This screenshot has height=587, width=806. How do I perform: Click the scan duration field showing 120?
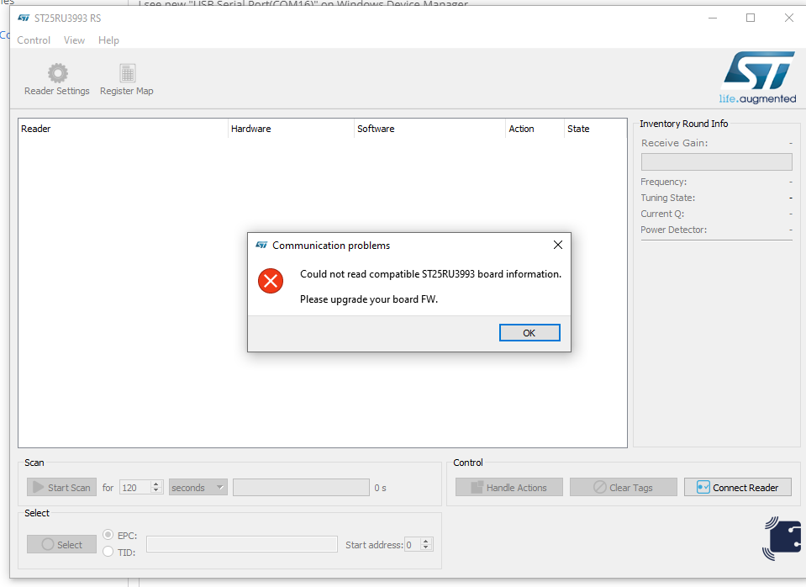[x=135, y=487]
